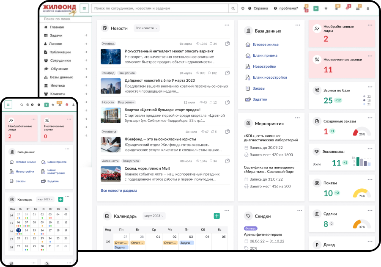
Task: Click the Показы binoculars icon
Action: (x=317, y=183)
